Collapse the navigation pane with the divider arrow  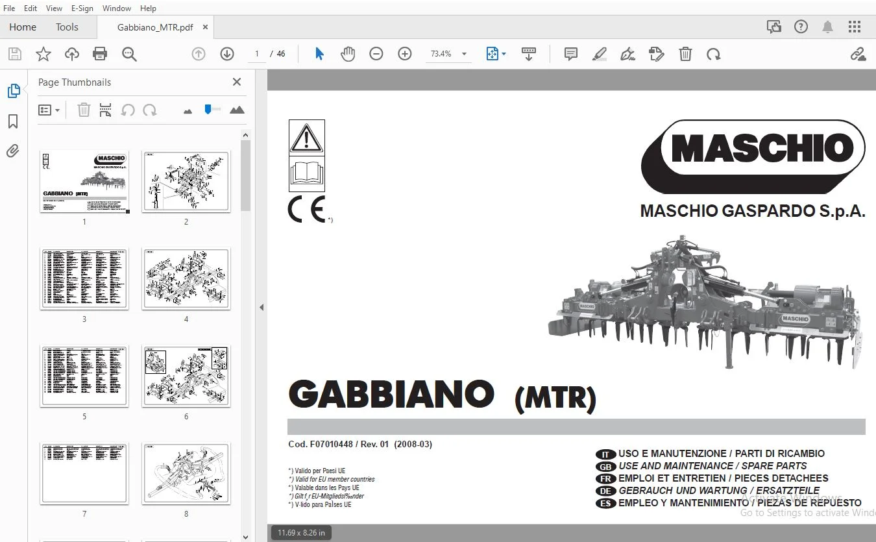point(262,307)
